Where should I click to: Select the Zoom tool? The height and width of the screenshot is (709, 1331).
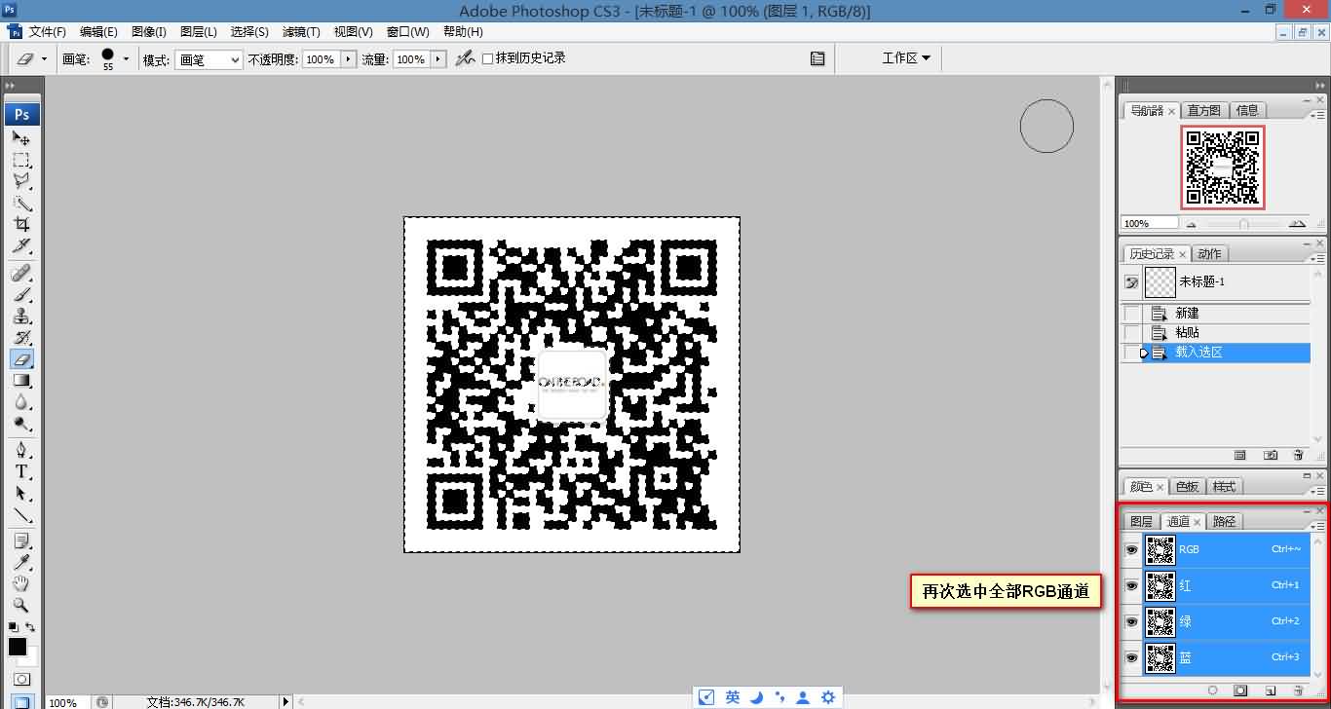(21, 605)
